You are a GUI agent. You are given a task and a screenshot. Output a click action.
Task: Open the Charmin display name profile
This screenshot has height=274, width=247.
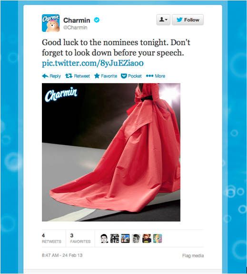[77, 20]
